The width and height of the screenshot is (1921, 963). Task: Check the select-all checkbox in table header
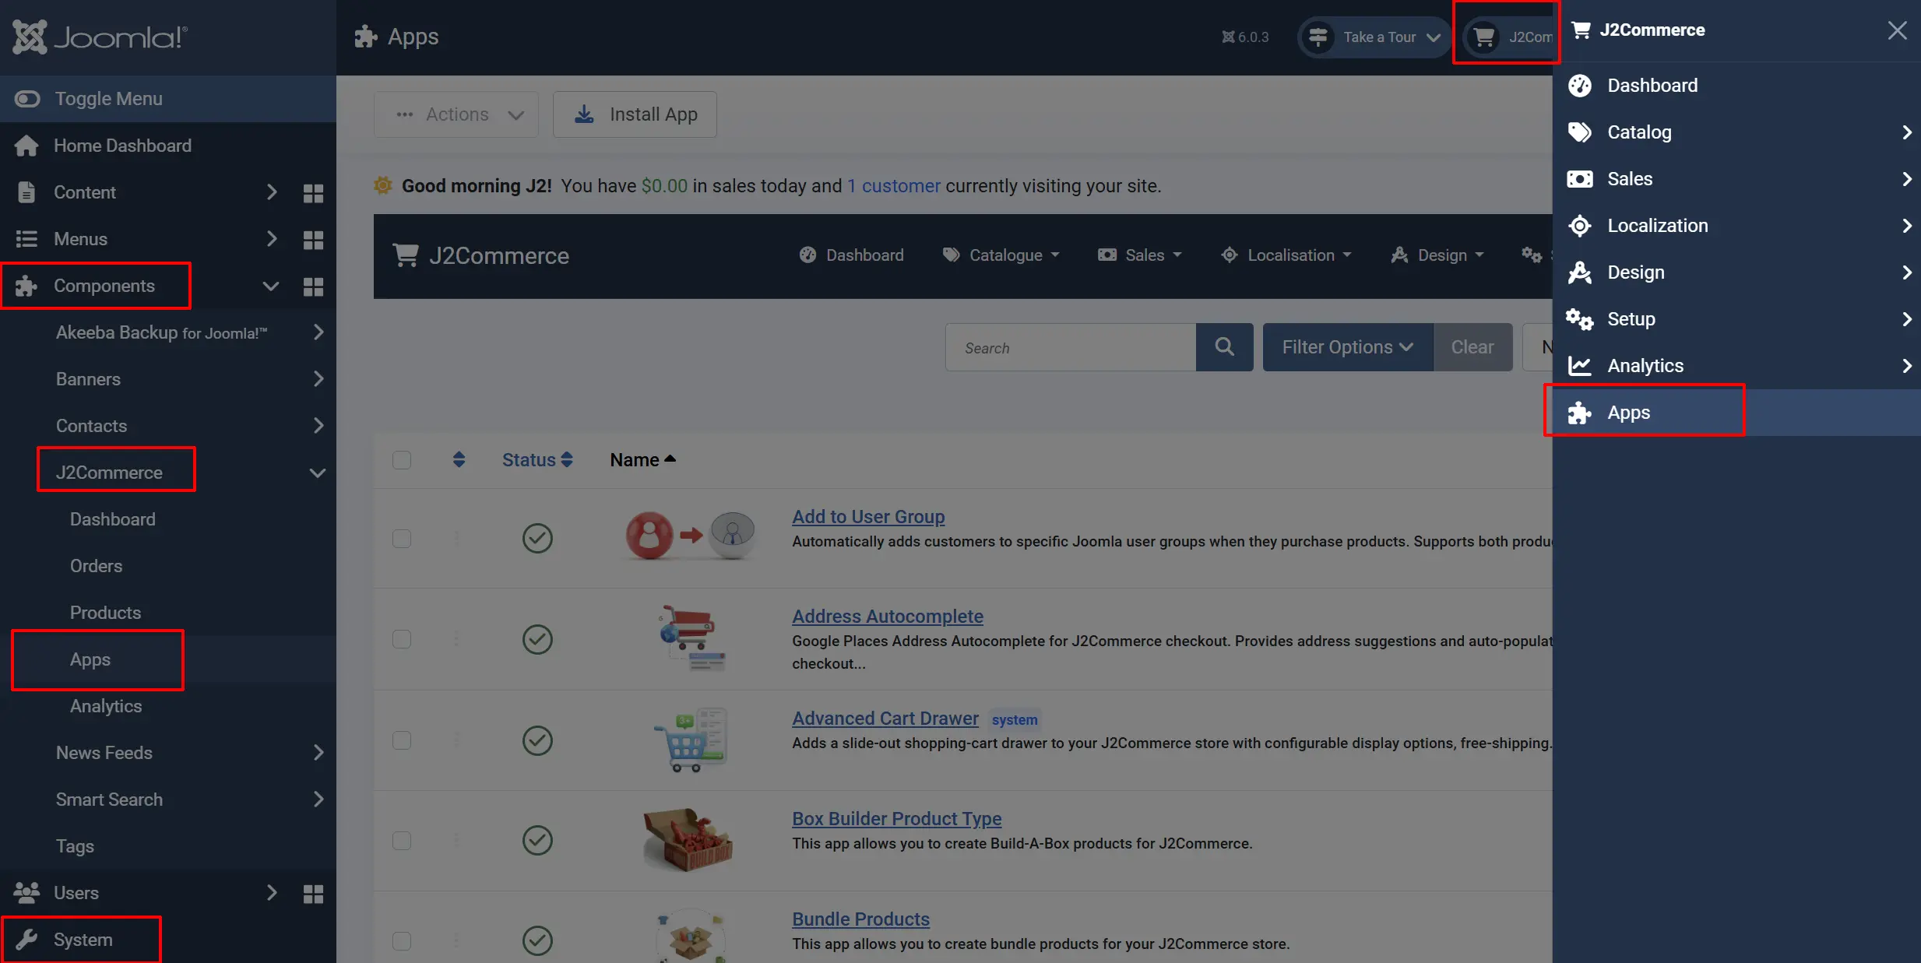(402, 460)
